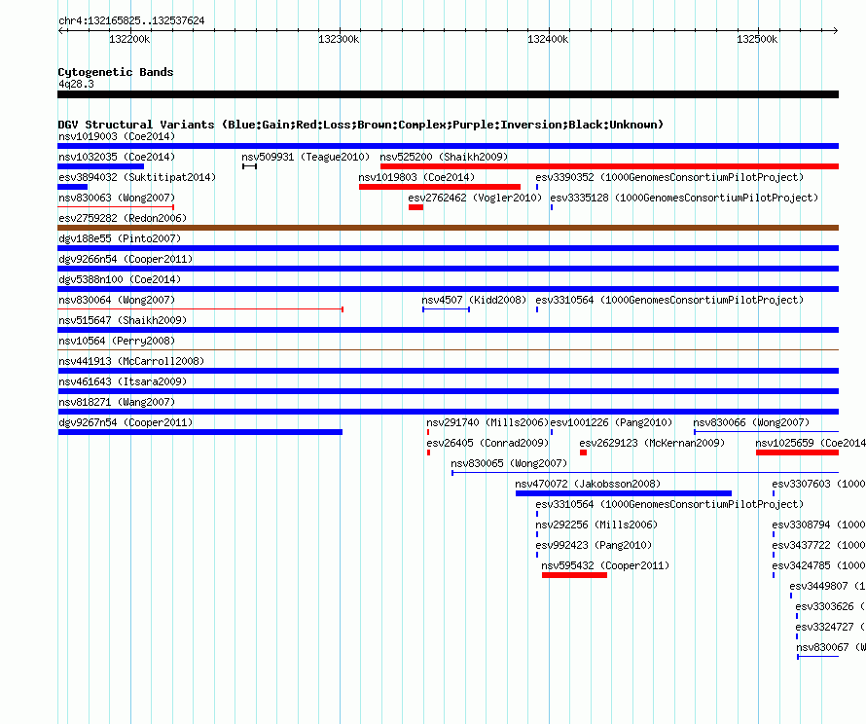This screenshot has width=866, height=724.
Task: Click the 132400k ruler label
Action: click(x=548, y=39)
